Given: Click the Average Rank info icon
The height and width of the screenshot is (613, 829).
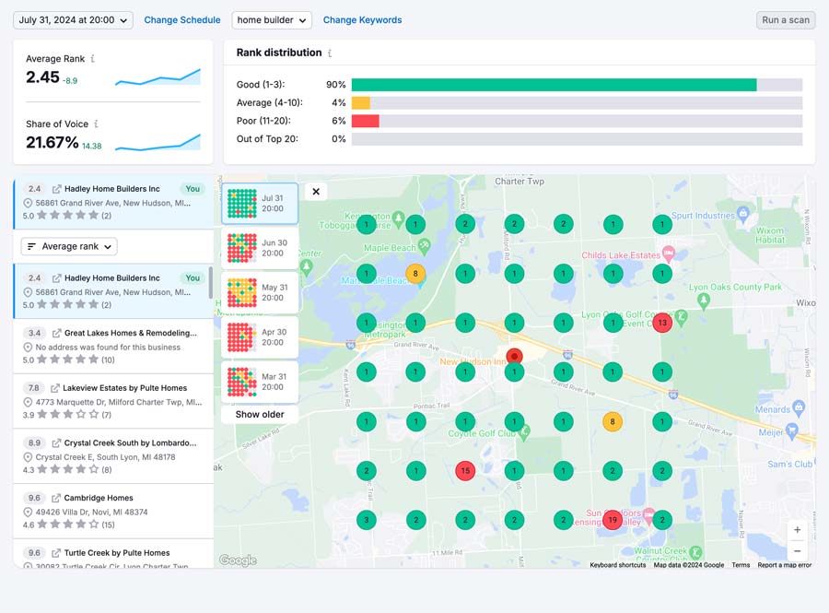Looking at the screenshot, I should (93, 59).
